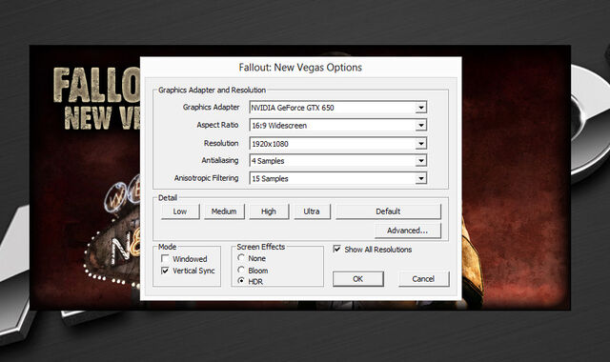Viewport: 610px width, 362px height.
Task: Open the Resolution dropdown arrow
Action: [421, 144]
